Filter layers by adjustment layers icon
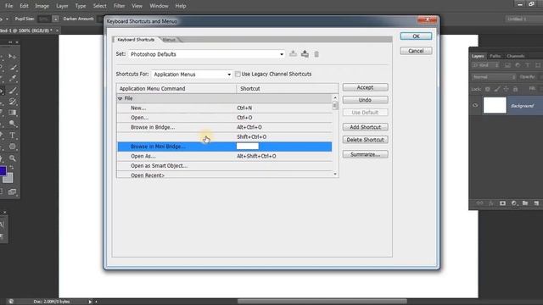The image size is (543, 305). (x=518, y=65)
